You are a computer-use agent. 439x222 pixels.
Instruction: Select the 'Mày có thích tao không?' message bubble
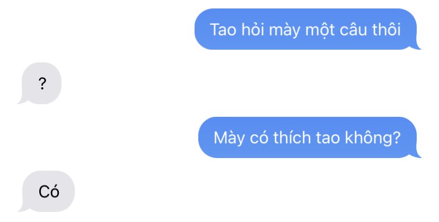308,137
